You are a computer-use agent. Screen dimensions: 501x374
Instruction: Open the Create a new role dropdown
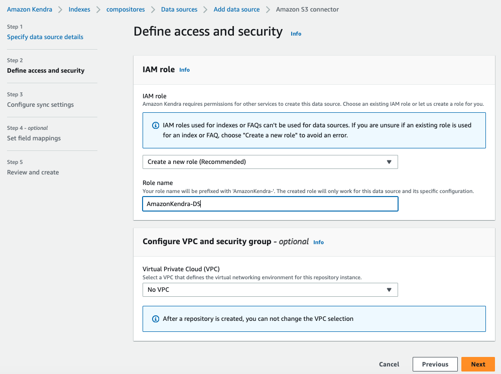(x=270, y=162)
